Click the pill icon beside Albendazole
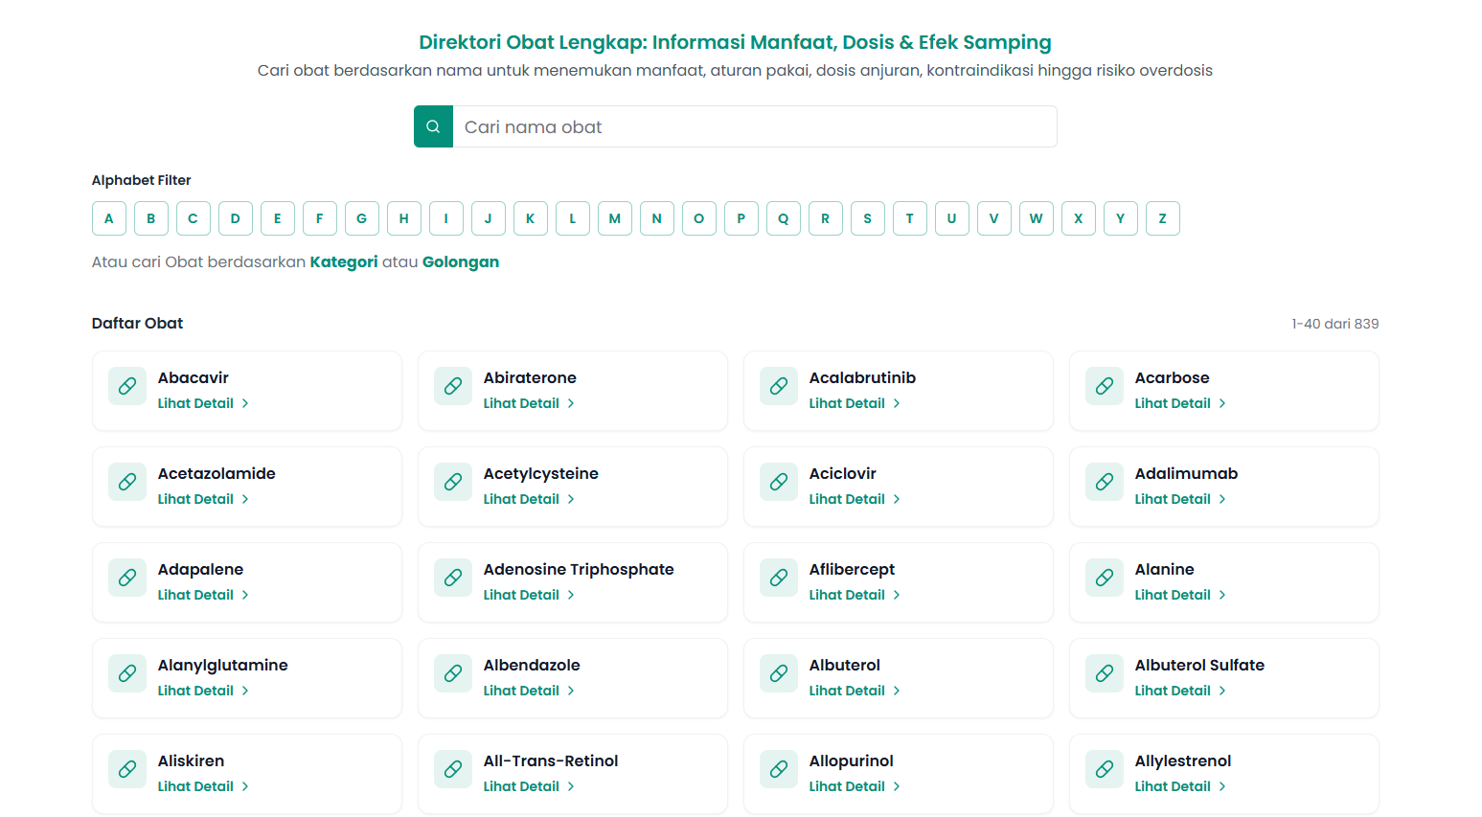Screen dimensions: 1482x817 [453, 673]
